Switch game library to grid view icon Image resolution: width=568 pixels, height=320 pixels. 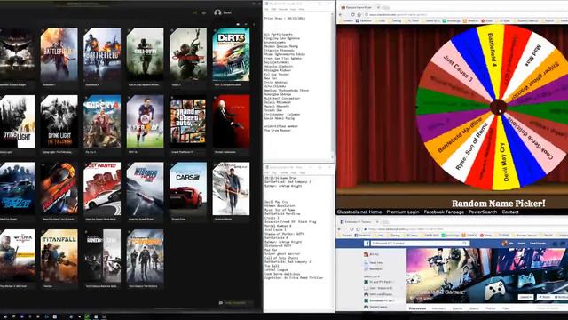pyautogui.click(x=238, y=25)
